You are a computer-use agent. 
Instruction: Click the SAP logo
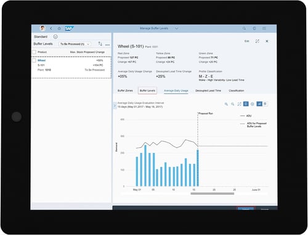[x=69, y=28]
